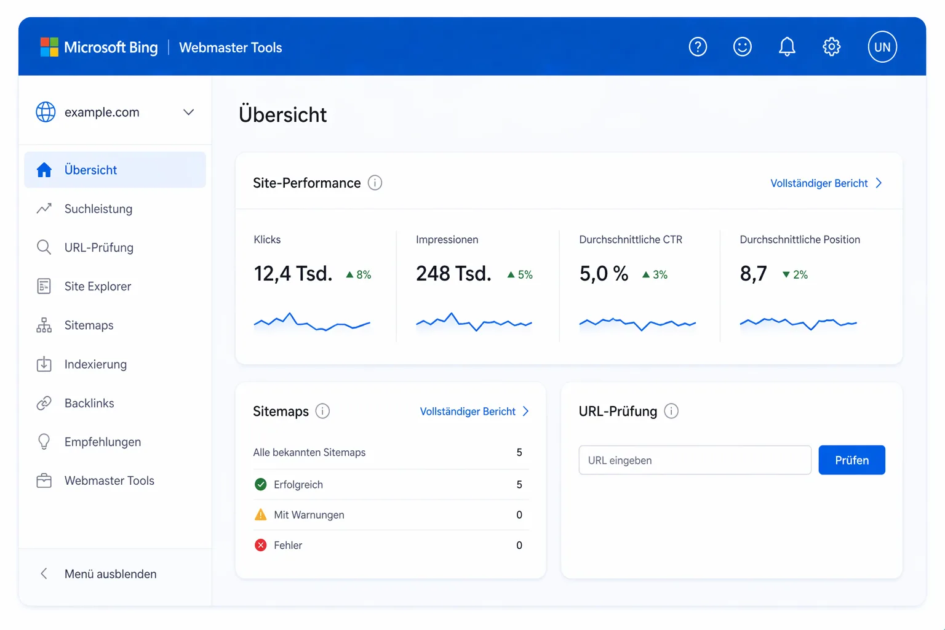Viewport: 945px width, 630px height.
Task: Click the Klicks sparkline chart
Action: (x=312, y=322)
